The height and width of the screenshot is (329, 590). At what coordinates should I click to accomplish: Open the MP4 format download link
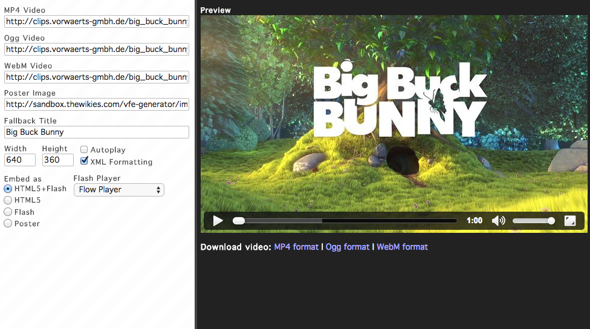point(296,247)
